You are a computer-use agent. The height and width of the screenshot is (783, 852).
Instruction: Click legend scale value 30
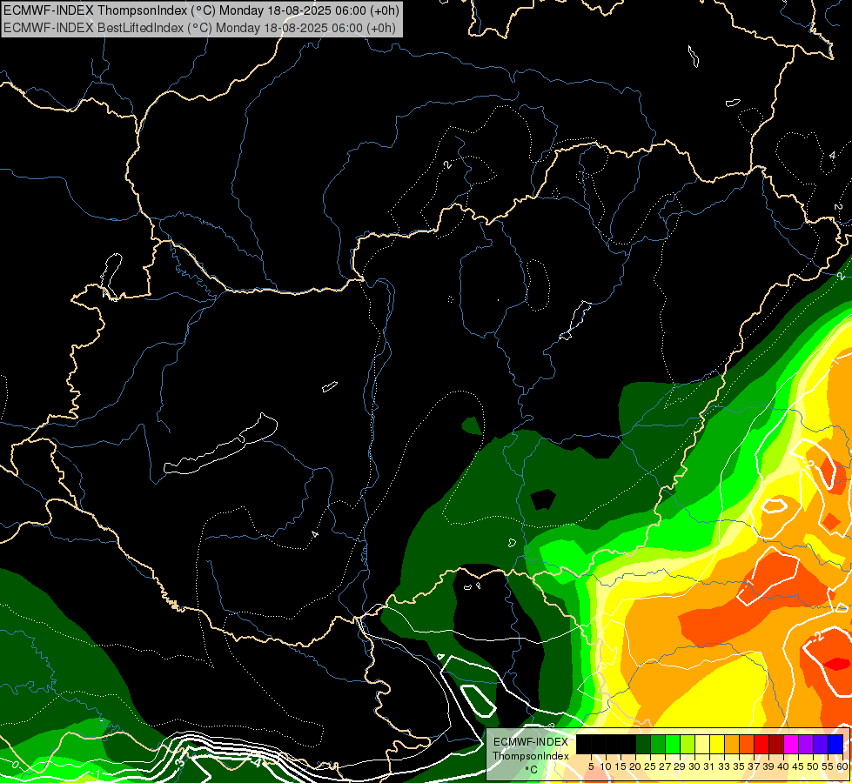pyautogui.click(x=694, y=766)
